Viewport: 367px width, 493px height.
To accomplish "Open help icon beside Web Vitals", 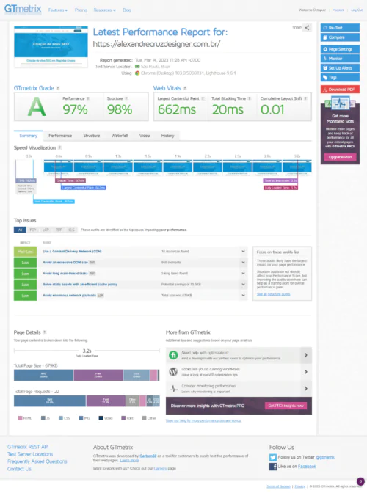I will pos(185,88).
